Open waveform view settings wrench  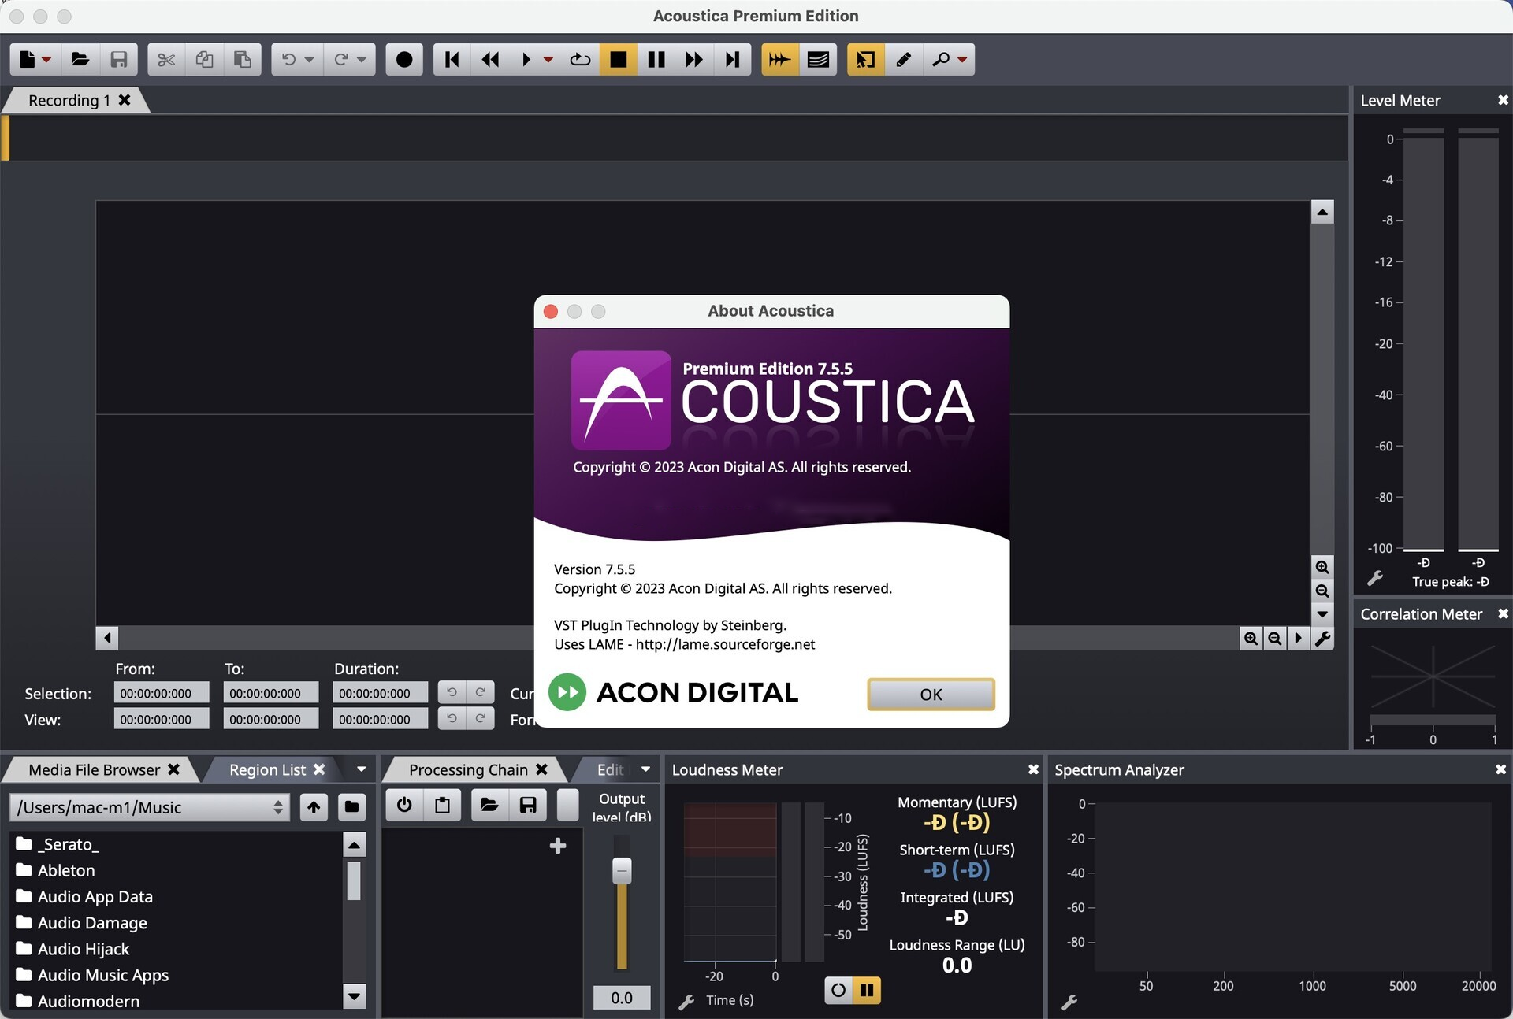(x=1322, y=639)
